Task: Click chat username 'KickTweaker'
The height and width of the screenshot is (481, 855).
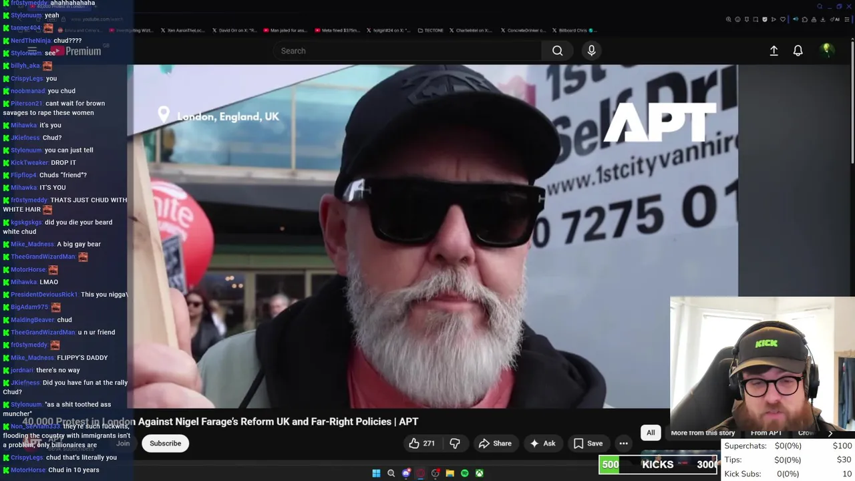Action: [x=29, y=163]
